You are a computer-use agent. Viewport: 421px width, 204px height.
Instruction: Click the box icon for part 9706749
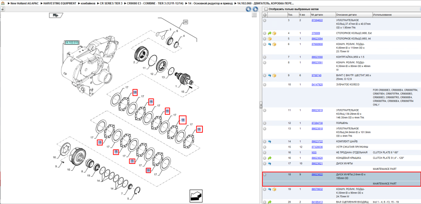tap(274, 75)
